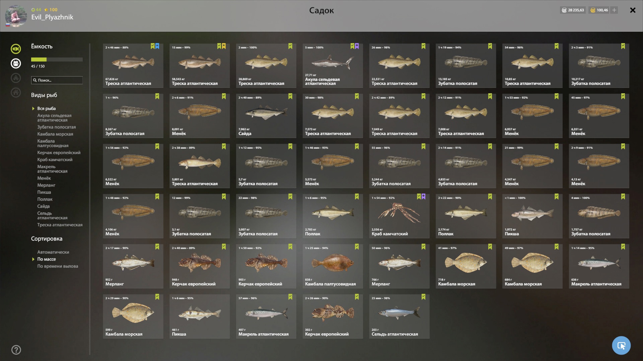
Task: Open the help question mark icon
Action: (16, 350)
